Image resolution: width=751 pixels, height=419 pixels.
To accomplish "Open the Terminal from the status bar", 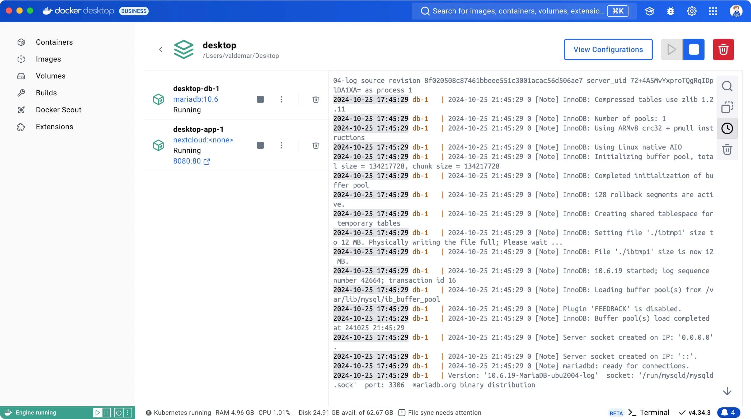I will tap(649, 413).
